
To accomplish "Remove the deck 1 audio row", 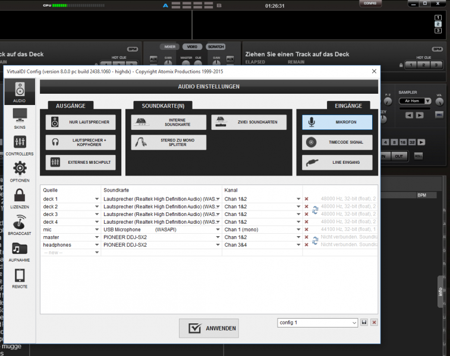I will pos(307,199).
